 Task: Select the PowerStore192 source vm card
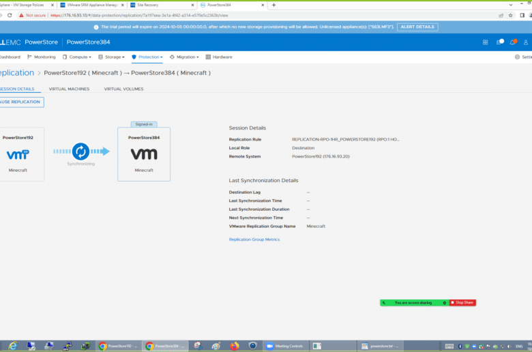point(20,154)
